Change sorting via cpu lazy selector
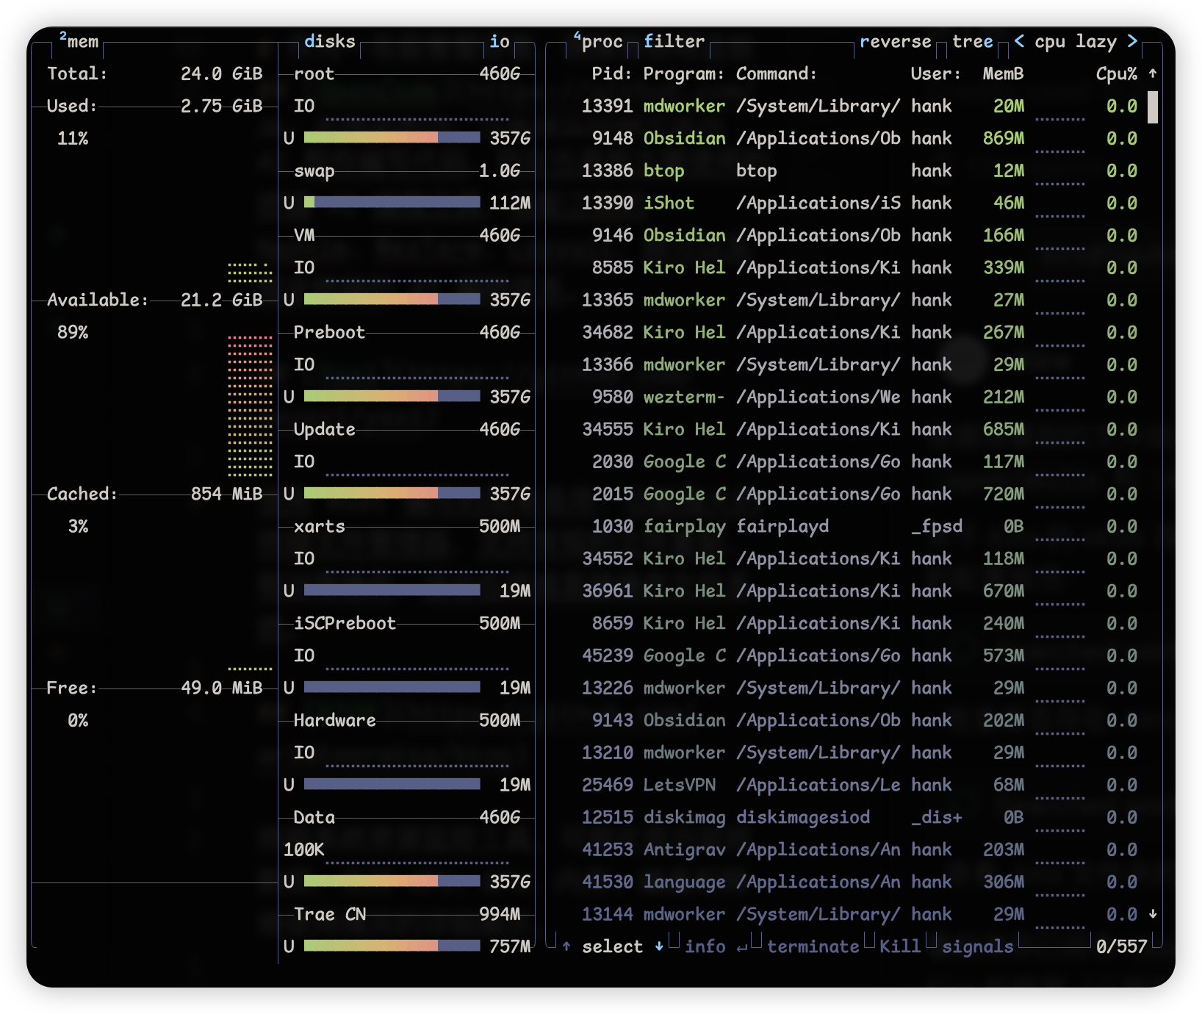1202x1014 pixels. coord(1076,42)
